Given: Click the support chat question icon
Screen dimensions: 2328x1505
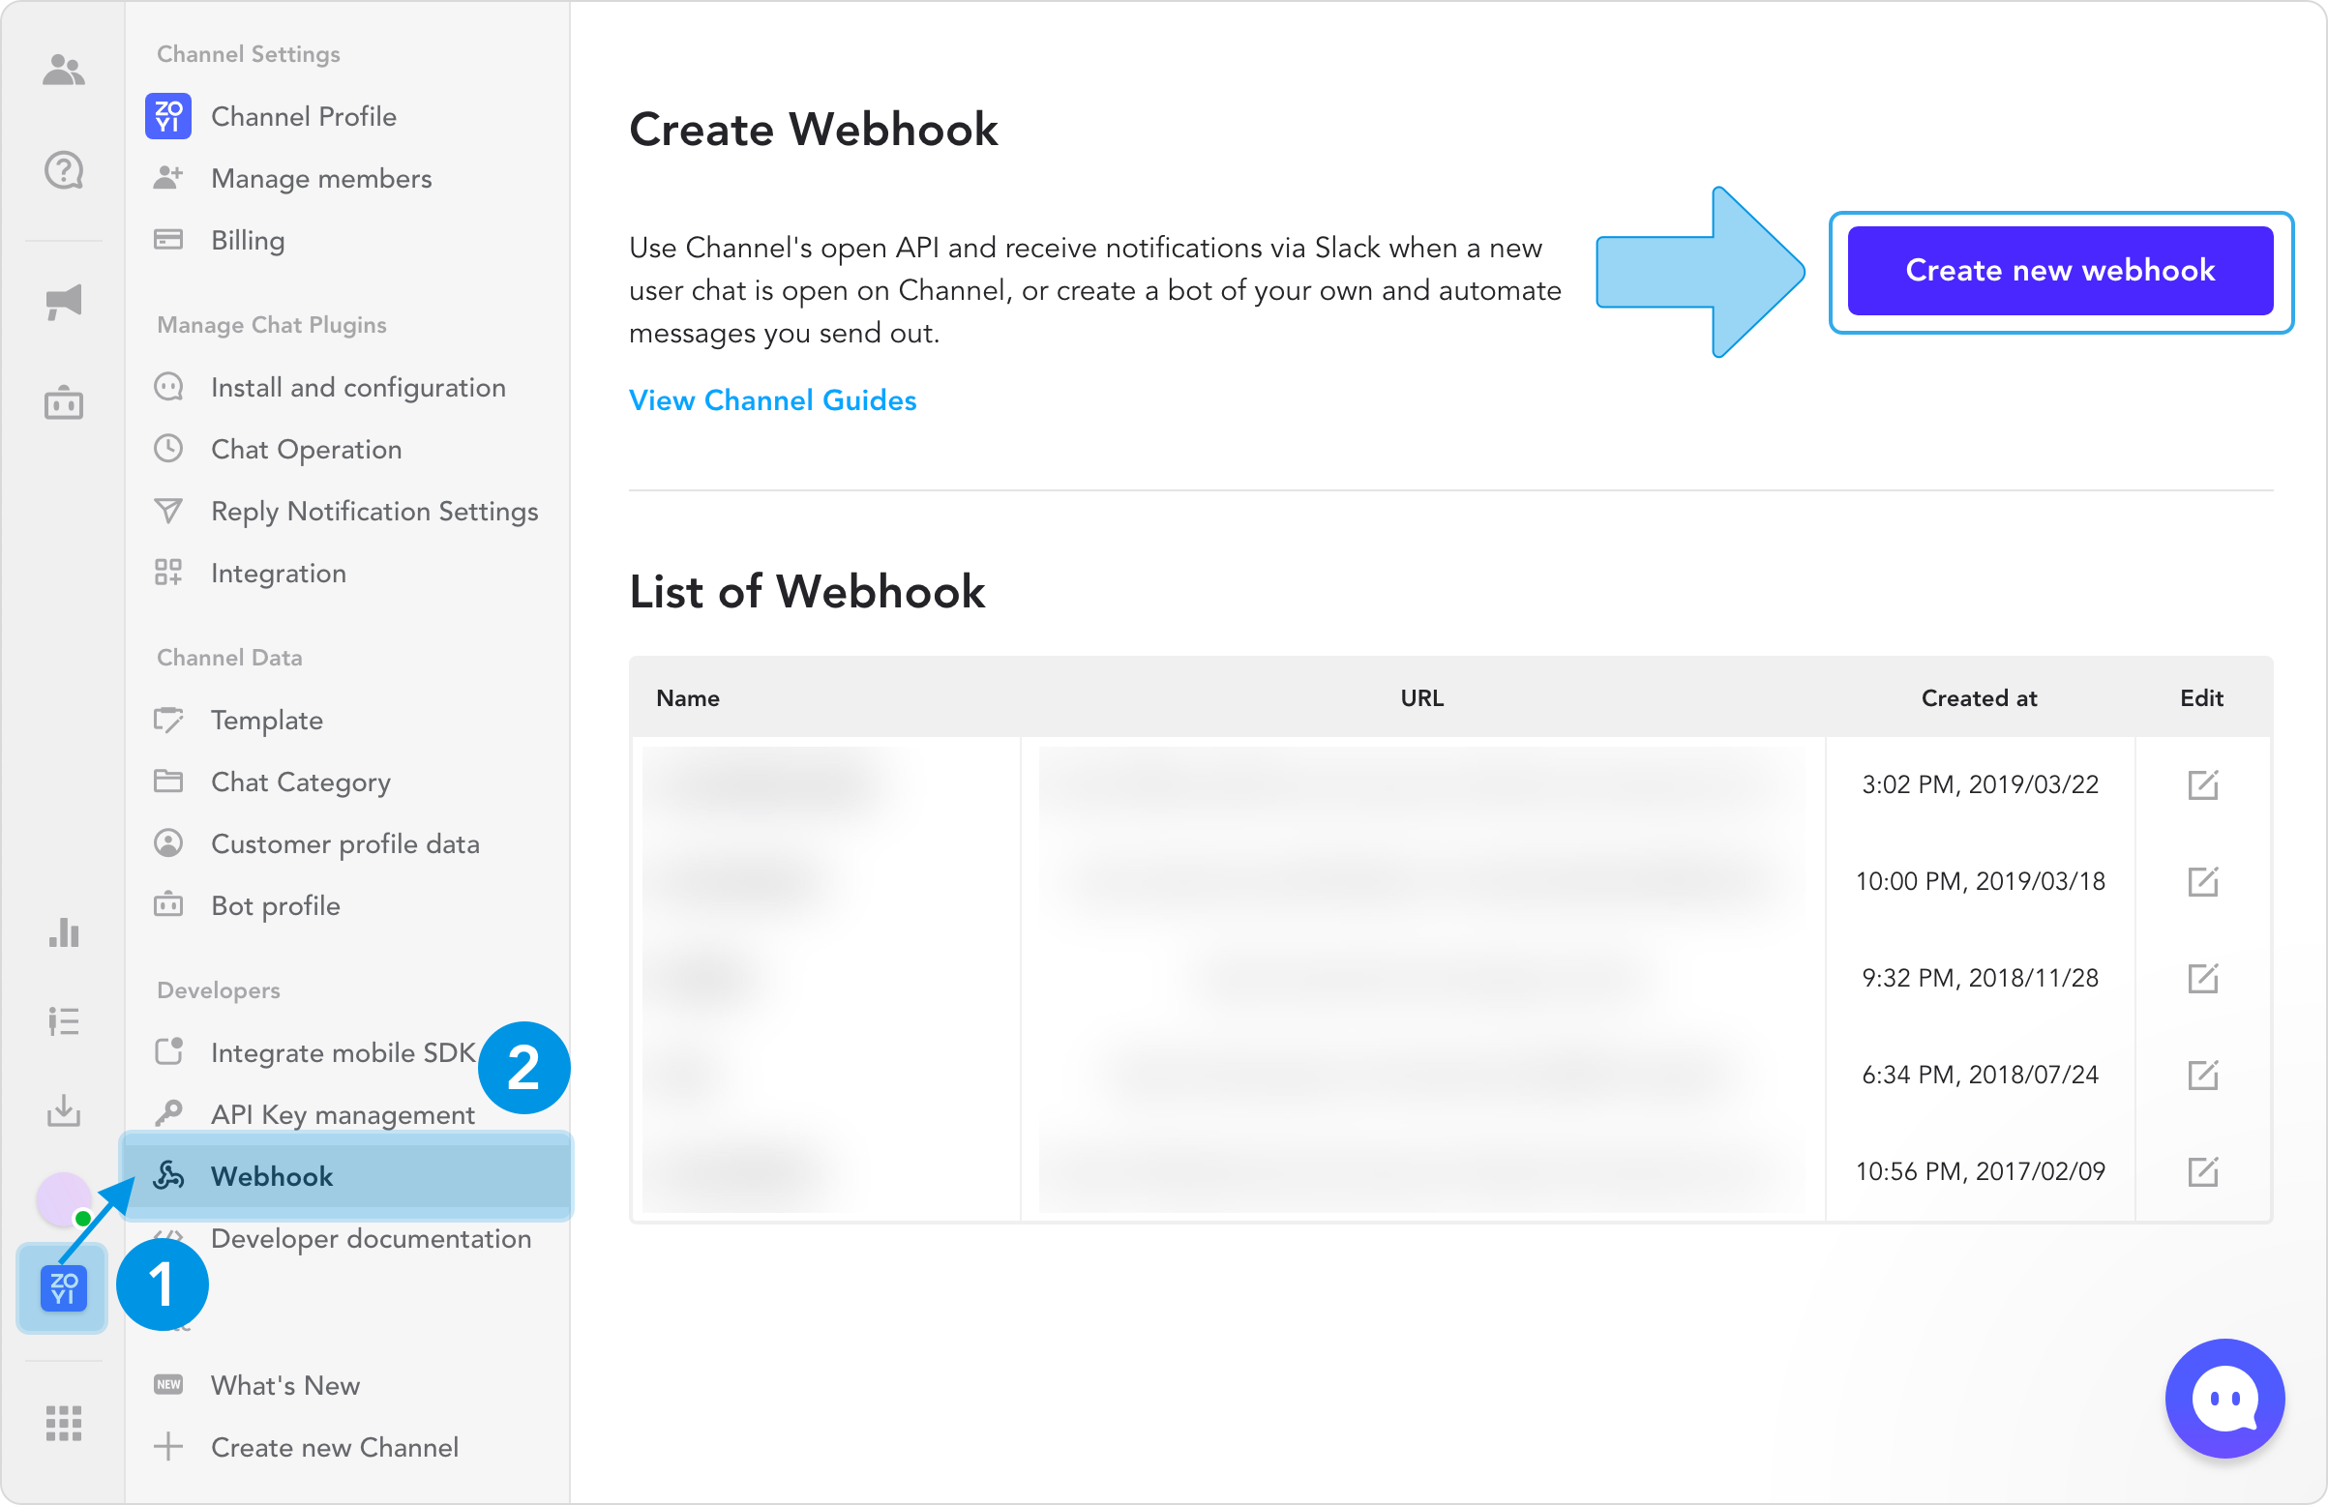Looking at the screenshot, I should pyautogui.click(x=64, y=171).
